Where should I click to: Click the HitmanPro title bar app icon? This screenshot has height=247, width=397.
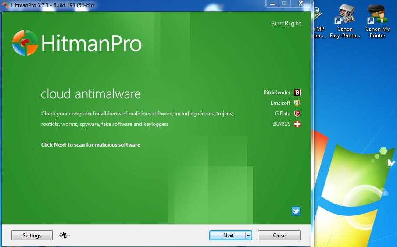coord(5,5)
